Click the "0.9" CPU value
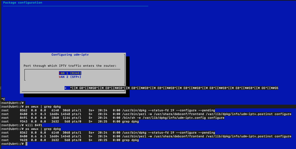Image resolution: width=296 pixels, height=149 pixels. tap(34, 114)
